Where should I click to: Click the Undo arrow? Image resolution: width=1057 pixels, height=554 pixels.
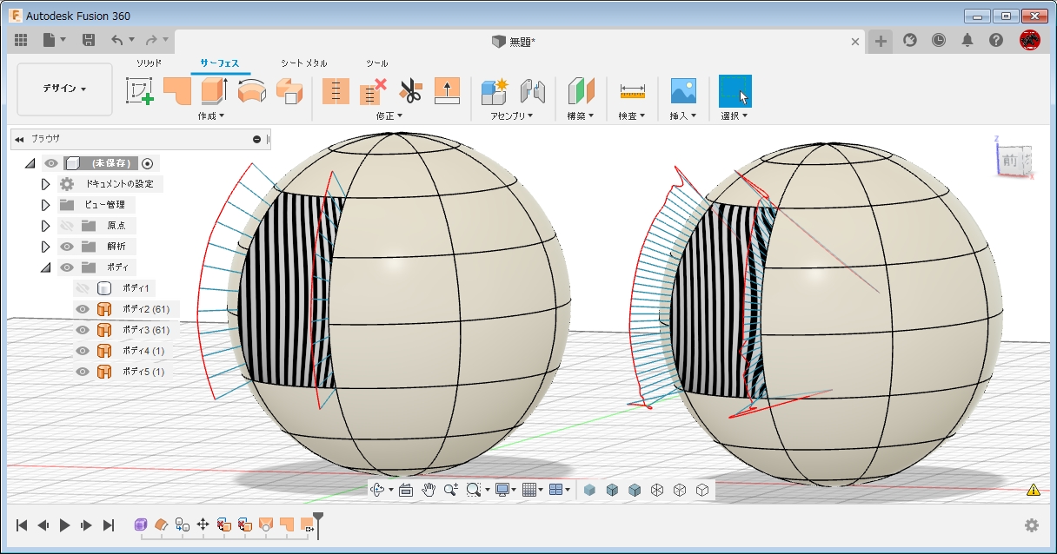(x=116, y=40)
